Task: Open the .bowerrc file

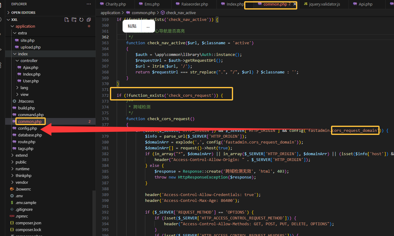Action: [x=23, y=189]
